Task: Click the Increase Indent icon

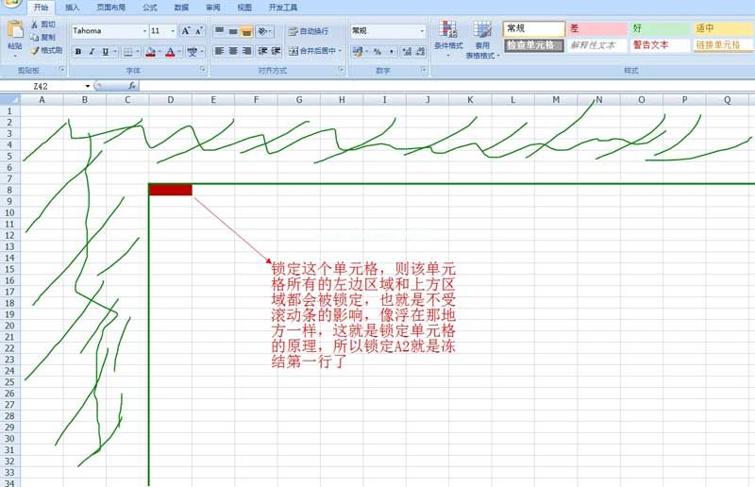Action: [276, 51]
